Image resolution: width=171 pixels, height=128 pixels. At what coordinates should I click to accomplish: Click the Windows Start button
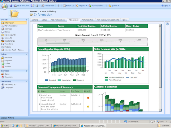[x=5, y=125]
